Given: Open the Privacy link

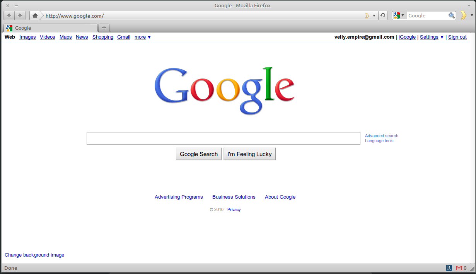Looking at the screenshot, I should click(234, 209).
